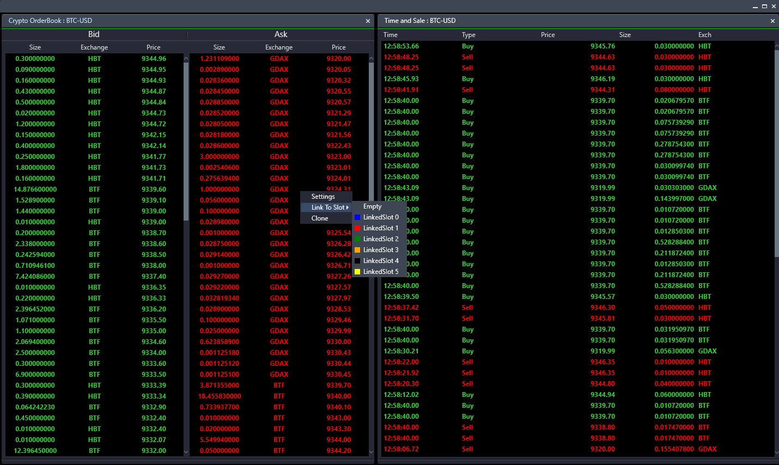The width and height of the screenshot is (779, 465).
Task: Close the Time and Sale panel
Action: tap(772, 20)
